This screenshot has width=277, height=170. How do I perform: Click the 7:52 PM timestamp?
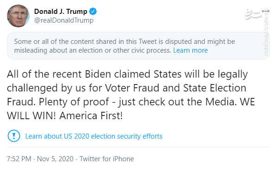click(x=19, y=159)
